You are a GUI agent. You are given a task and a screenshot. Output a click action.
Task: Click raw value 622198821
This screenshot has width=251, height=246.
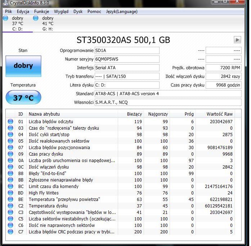click(221, 199)
